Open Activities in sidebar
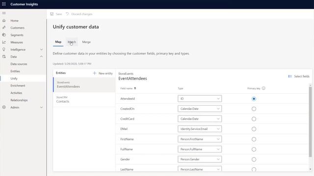Screen dimensions: 314x176 point(16,93)
